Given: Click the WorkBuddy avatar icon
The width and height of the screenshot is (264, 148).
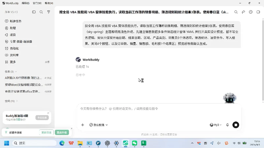Looking at the screenshot, I should coord(78,60).
